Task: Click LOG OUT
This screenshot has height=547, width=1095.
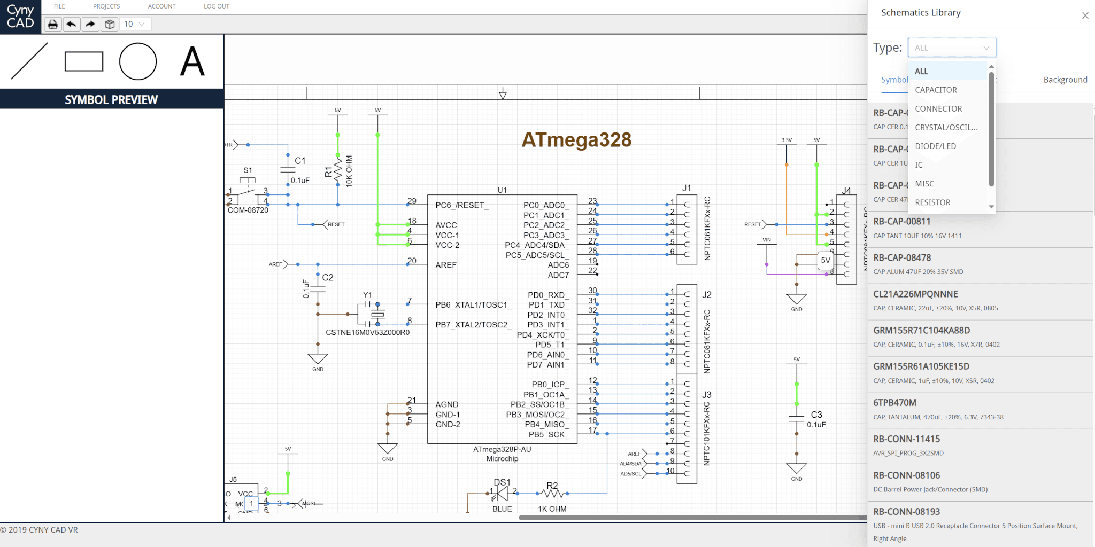Action: [217, 6]
